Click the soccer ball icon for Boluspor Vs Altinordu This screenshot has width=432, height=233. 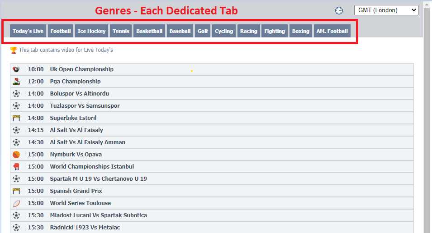coord(16,94)
